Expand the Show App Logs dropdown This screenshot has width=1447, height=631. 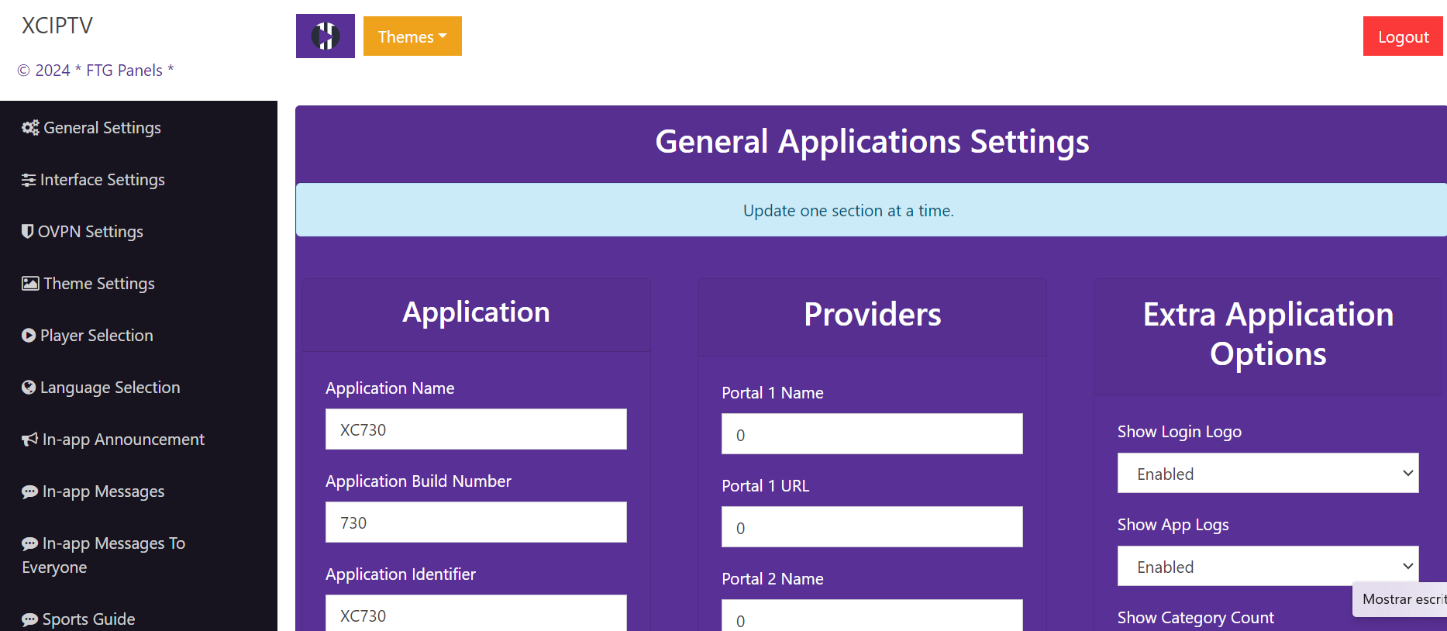tap(1267, 567)
